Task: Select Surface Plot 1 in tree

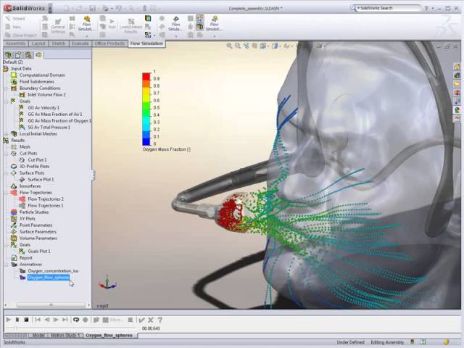Action: tap(41, 179)
